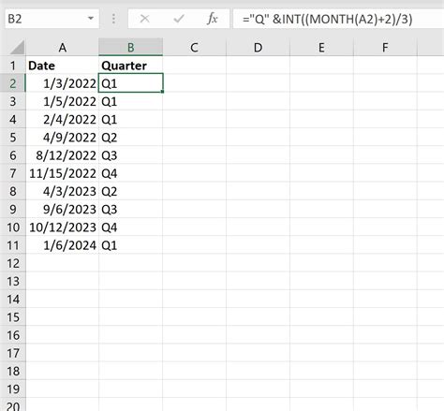The height and width of the screenshot is (411, 444).
Task: Select cell with date 1/6/2024
Action: point(63,245)
